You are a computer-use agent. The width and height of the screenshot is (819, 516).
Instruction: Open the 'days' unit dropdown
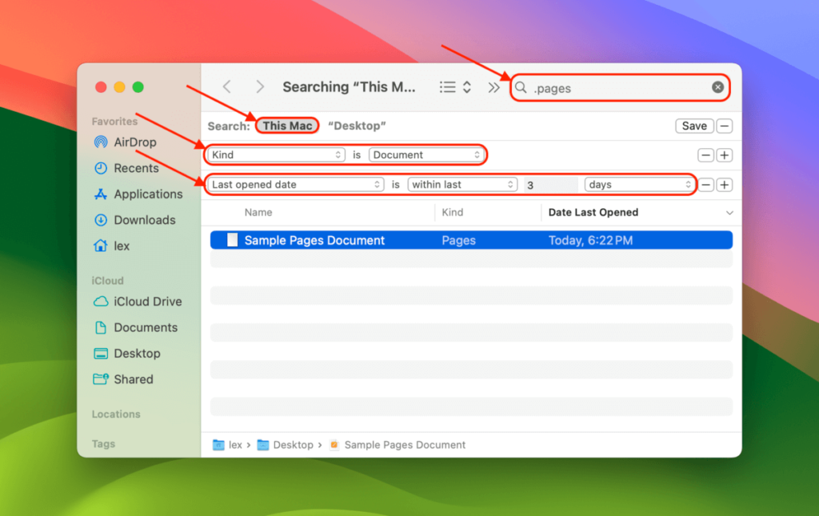(x=638, y=184)
